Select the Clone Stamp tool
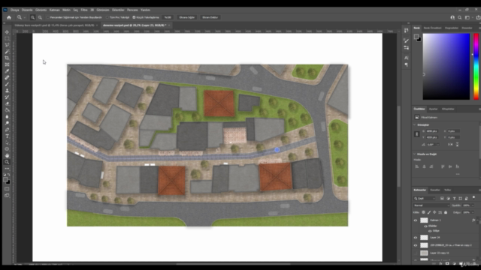This screenshot has height=270, width=481. [7, 91]
